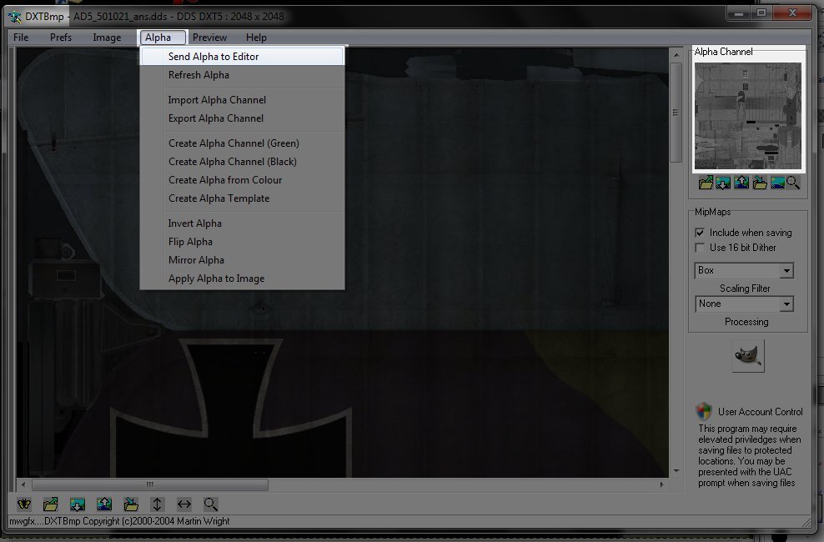Choose Create Alpha Channel (Green)

point(242,143)
